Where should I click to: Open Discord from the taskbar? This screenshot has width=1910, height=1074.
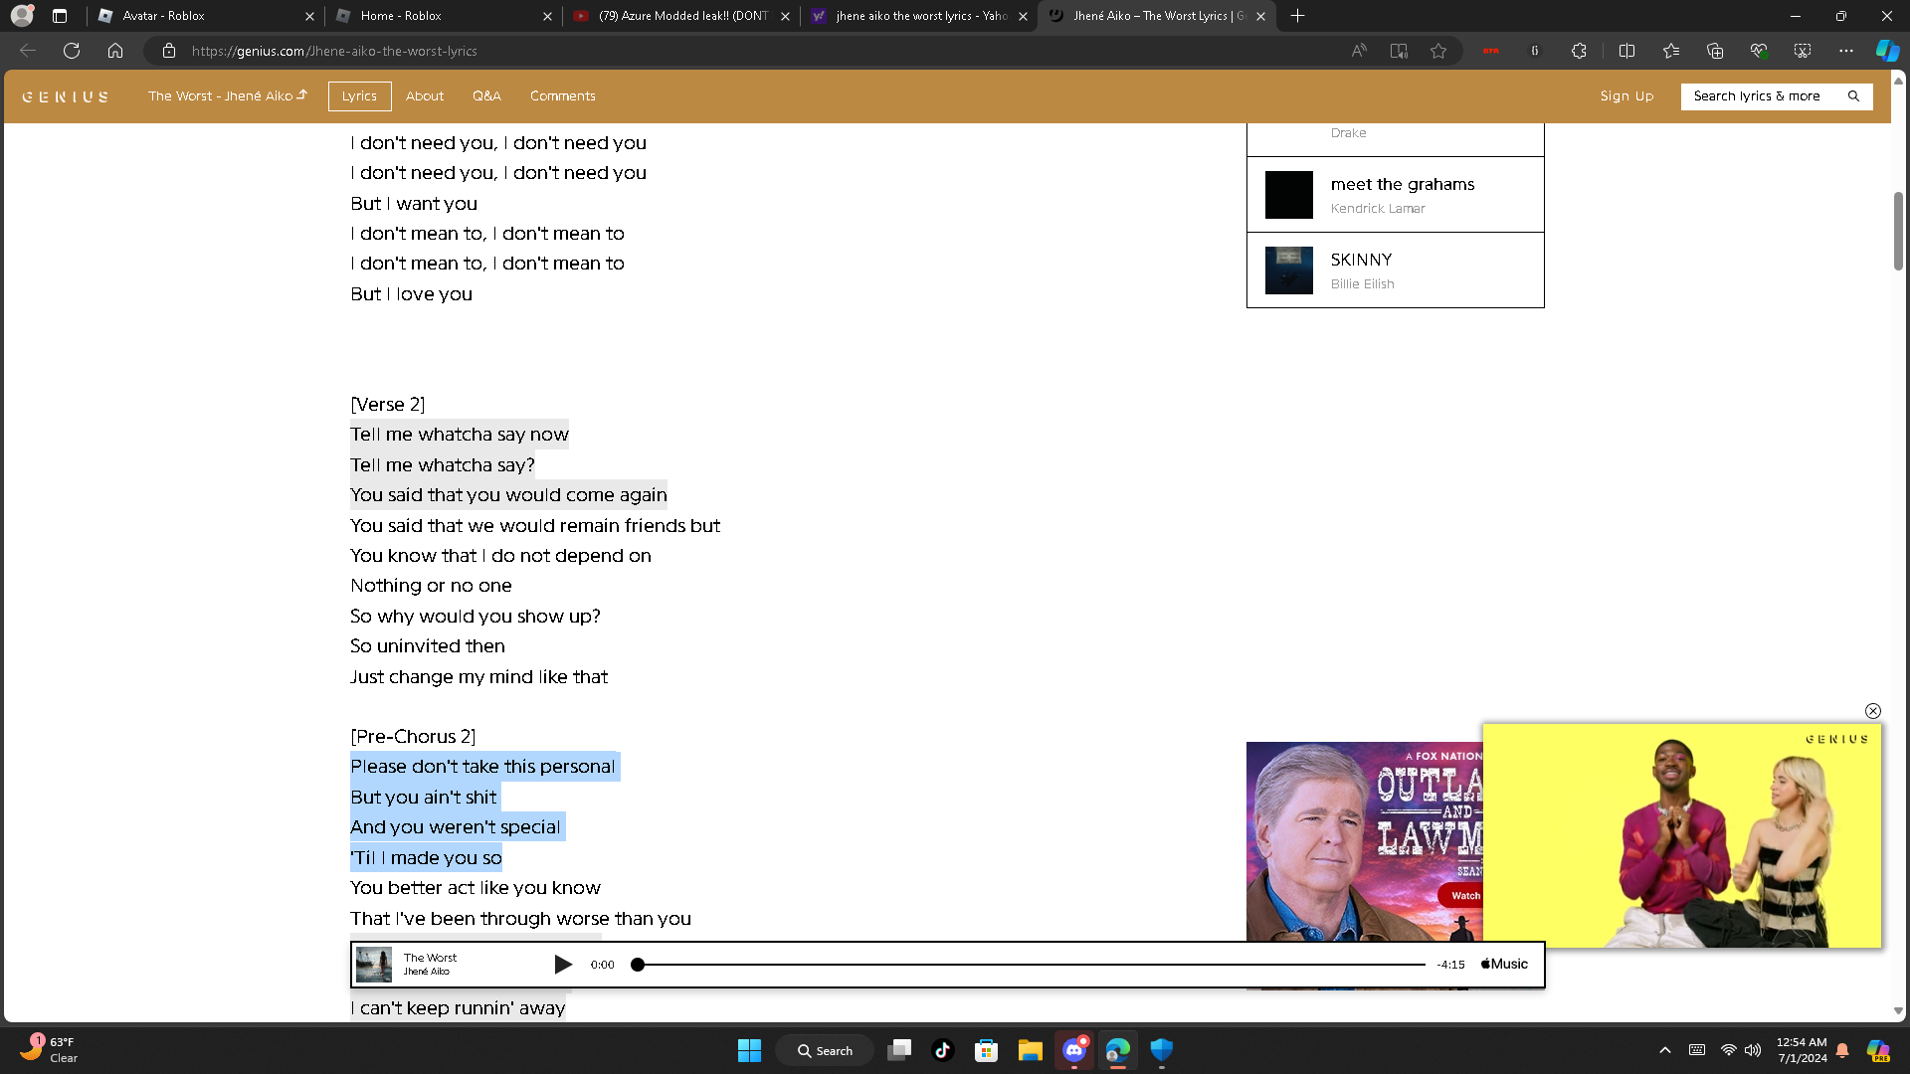click(1074, 1050)
